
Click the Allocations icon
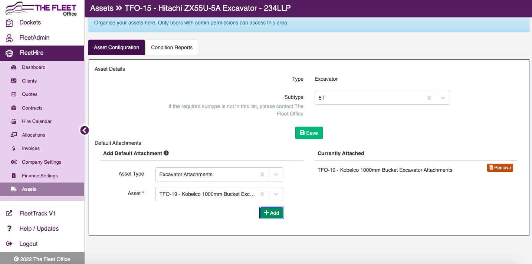(x=14, y=135)
